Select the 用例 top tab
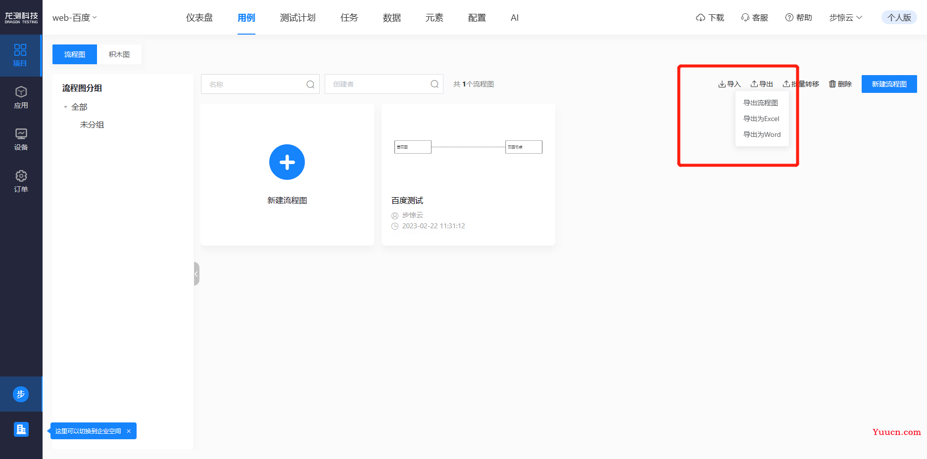Screen dimensions: 927x459 pos(246,18)
